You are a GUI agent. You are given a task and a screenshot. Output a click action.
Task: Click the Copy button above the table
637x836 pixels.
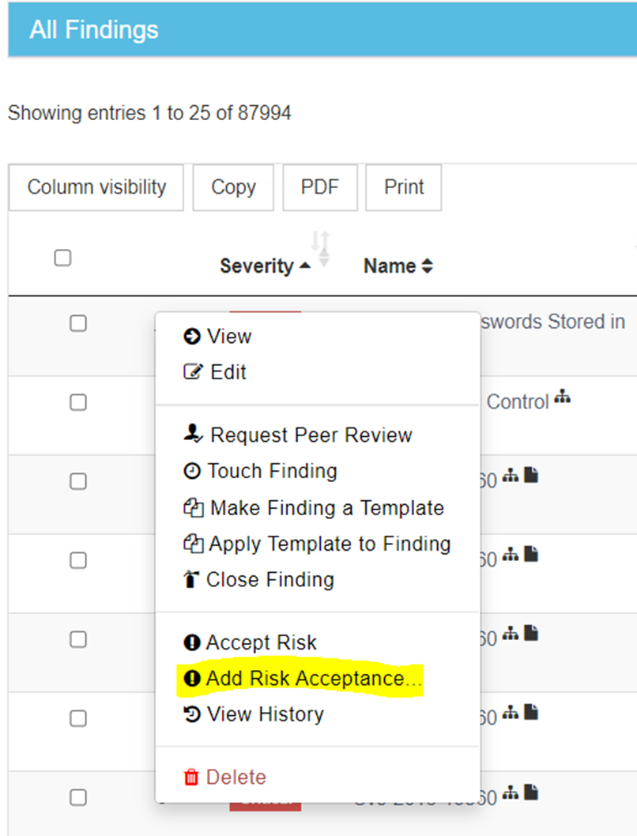pyautogui.click(x=232, y=187)
